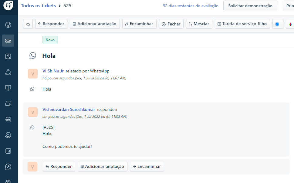Open the WhatsApp icon beside the Hola title
The image size is (294, 183).
tap(32, 55)
